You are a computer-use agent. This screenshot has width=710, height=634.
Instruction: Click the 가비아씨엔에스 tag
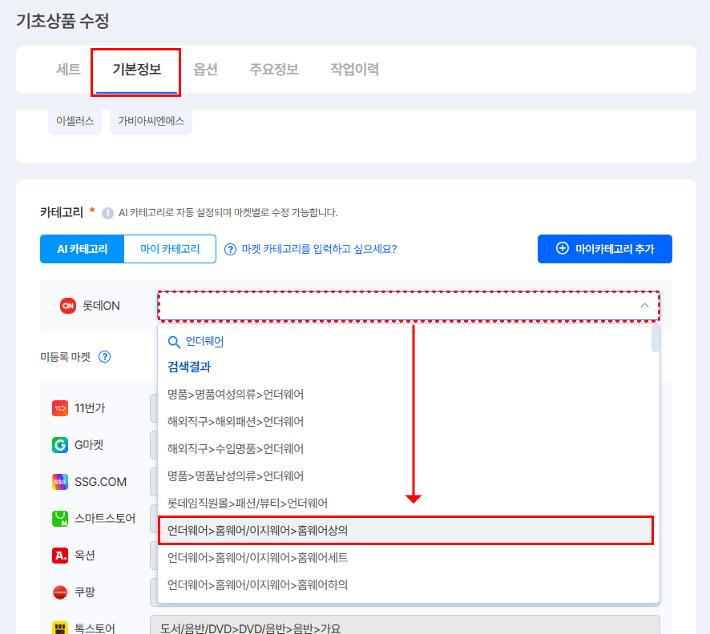coord(151,121)
